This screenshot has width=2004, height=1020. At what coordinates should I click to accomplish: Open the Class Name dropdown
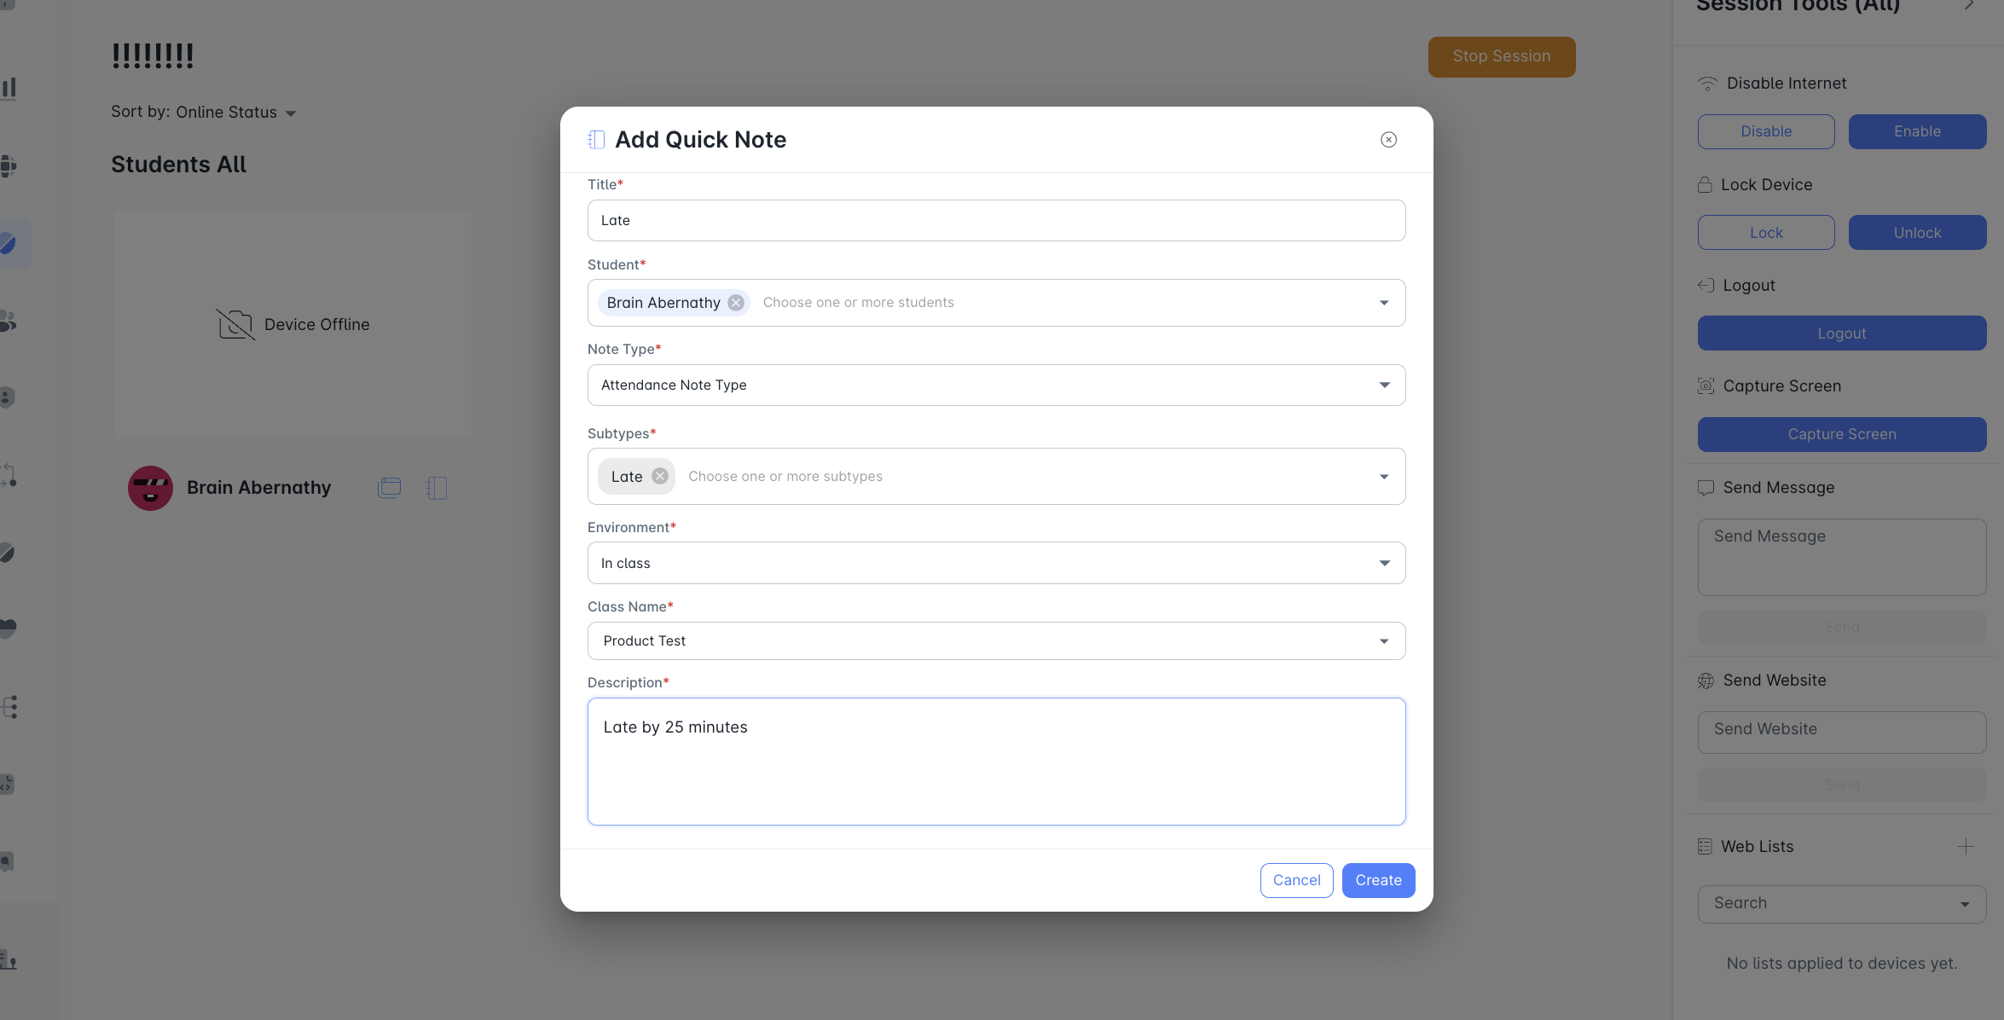996,641
